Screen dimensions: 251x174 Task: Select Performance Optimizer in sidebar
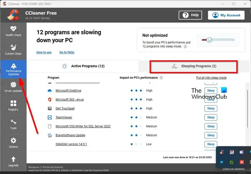click(x=14, y=69)
